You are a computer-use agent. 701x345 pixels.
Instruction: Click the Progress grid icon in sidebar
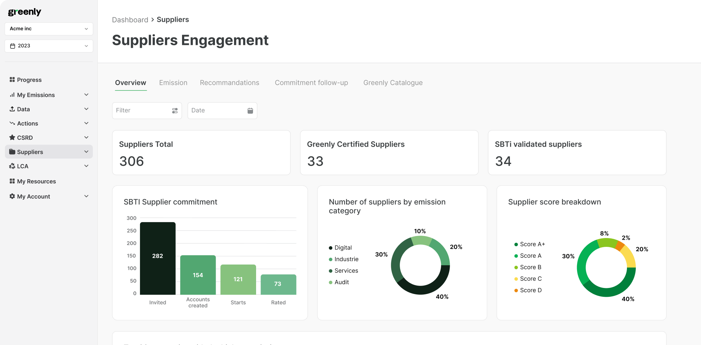(x=12, y=79)
